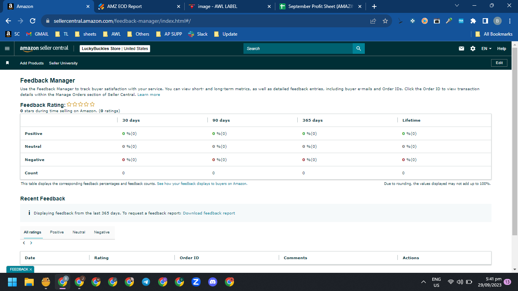
Task: Click the browser address bar URL
Action: pos(122,21)
